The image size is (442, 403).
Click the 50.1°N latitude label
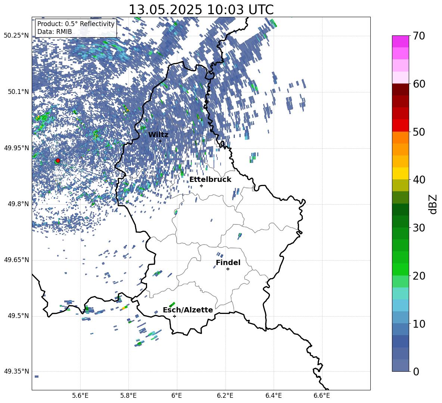(18, 92)
